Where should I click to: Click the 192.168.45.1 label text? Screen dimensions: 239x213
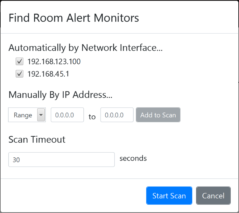tap(48, 74)
